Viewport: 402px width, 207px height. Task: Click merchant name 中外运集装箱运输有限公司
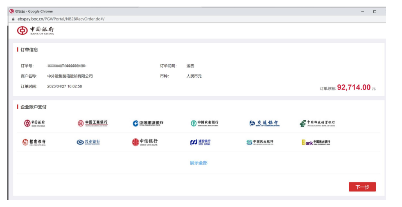click(x=70, y=76)
